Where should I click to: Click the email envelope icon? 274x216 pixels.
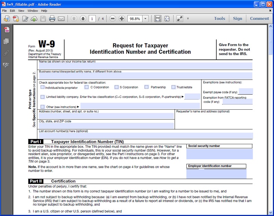(61, 19)
